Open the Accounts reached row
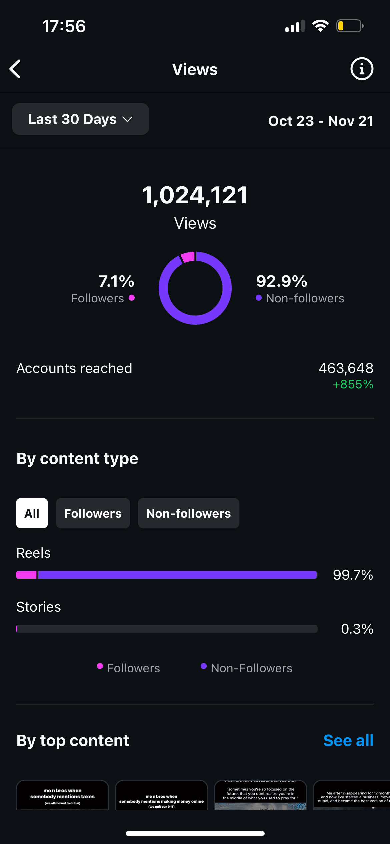The image size is (390, 844). [x=195, y=376]
